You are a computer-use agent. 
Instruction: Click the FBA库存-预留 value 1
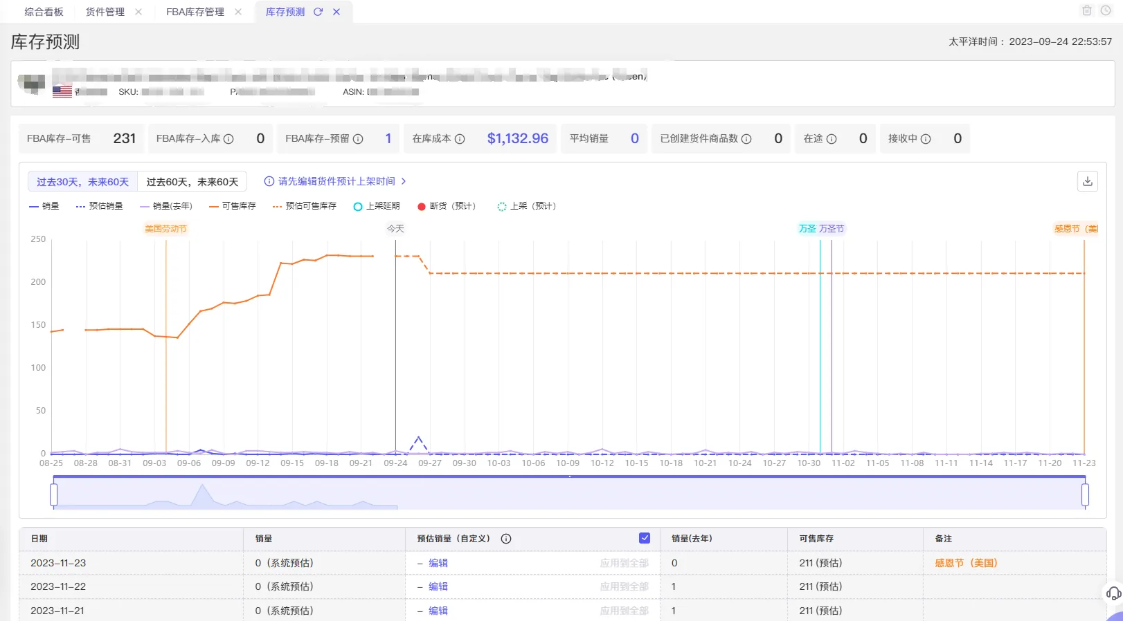388,138
